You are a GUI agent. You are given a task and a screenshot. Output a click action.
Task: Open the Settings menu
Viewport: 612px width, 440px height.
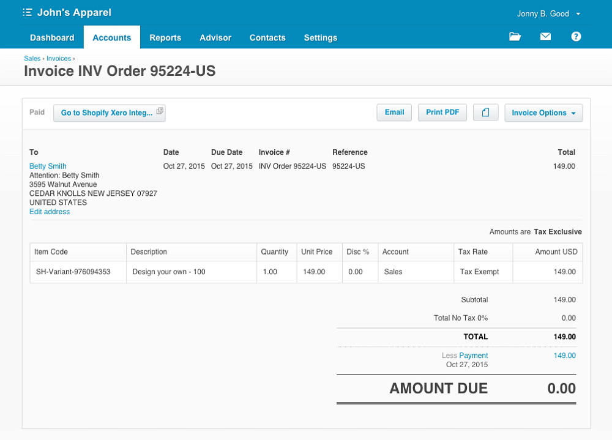(321, 37)
